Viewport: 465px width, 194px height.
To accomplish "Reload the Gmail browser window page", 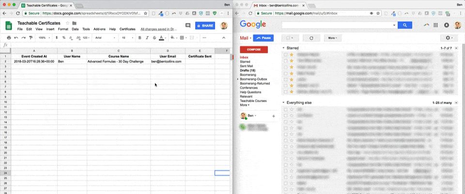I will [250, 14].
